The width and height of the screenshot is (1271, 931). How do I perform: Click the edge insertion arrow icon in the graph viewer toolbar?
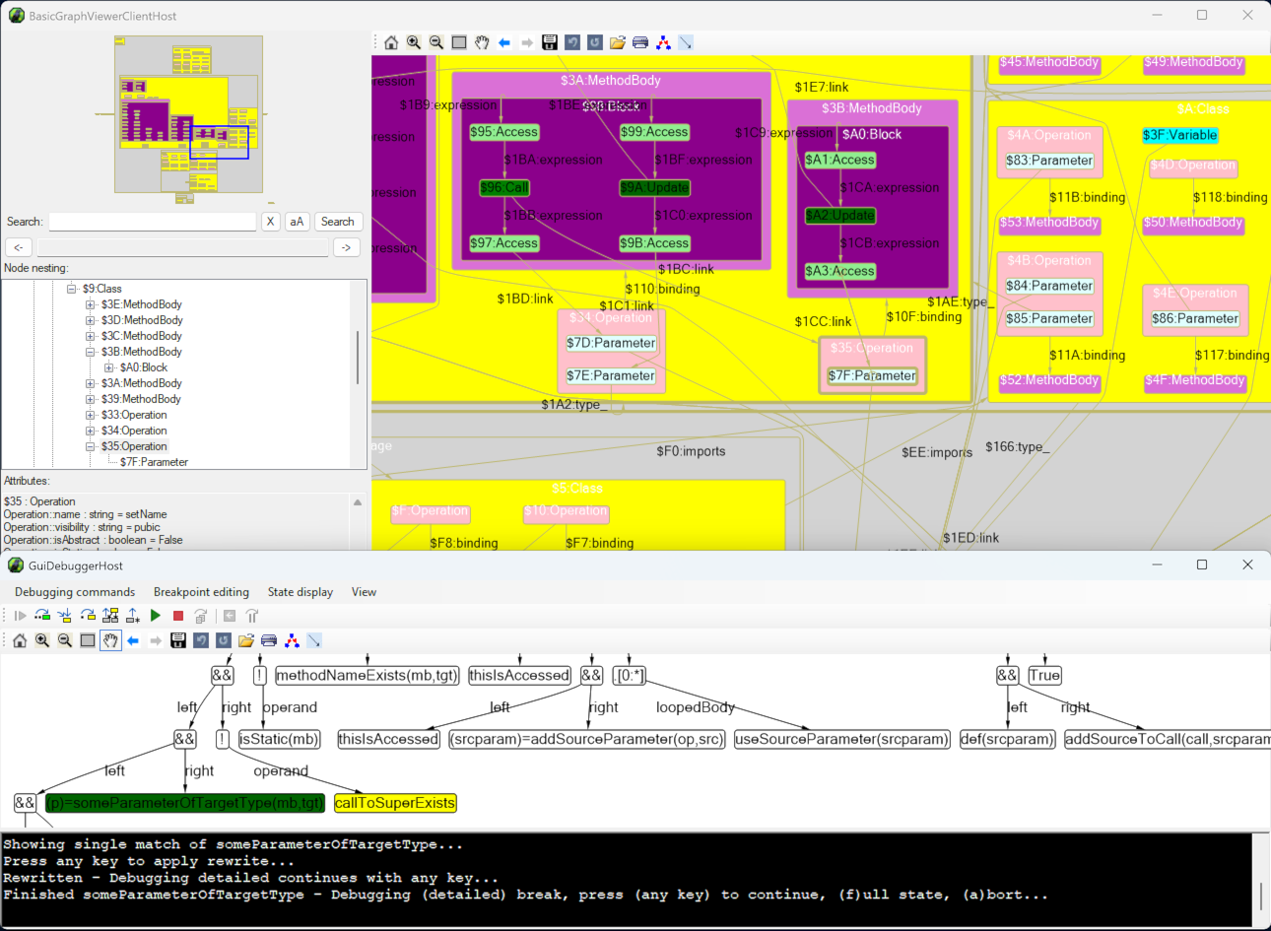tap(686, 42)
